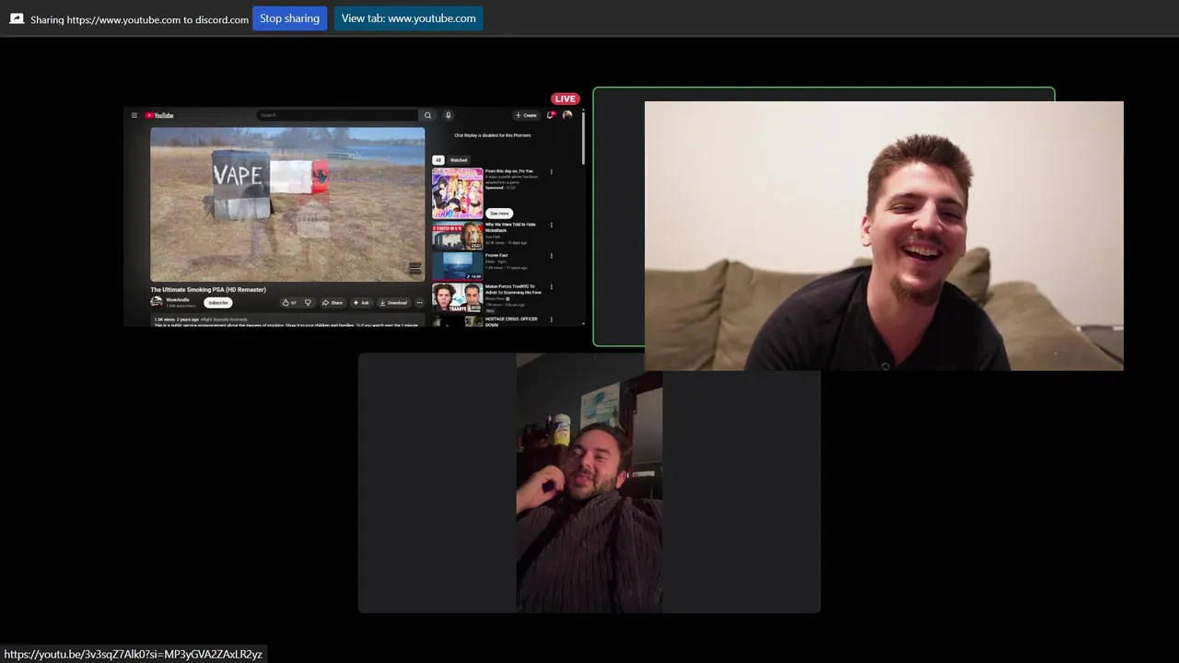Select the All filter chip
Viewport: 1179px width, 663px height.
[438, 160]
